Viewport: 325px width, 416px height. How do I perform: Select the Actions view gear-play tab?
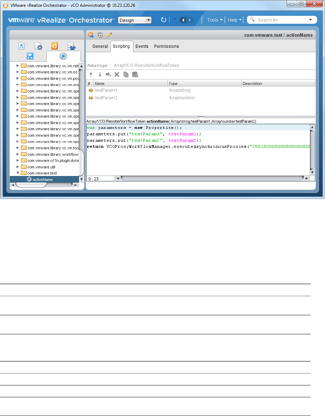pos(63,56)
